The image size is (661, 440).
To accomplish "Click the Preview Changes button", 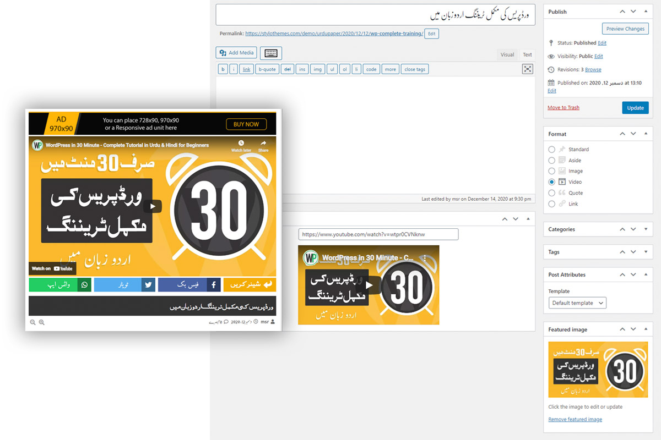I will pyautogui.click(x=625, y=29).
